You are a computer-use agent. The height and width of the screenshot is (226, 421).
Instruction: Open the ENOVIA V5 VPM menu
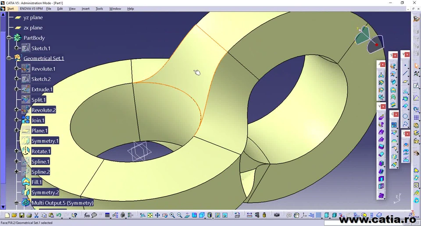[x=31, y=9]
